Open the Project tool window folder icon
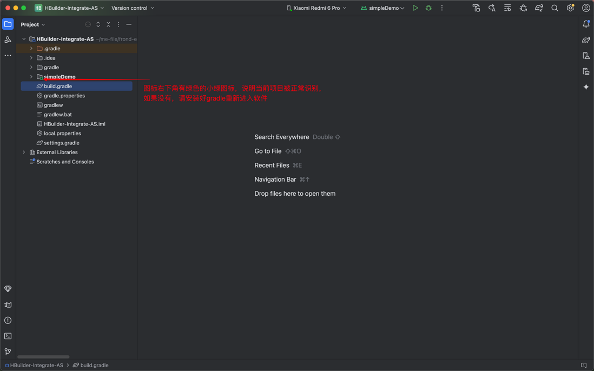 (8, 24)
